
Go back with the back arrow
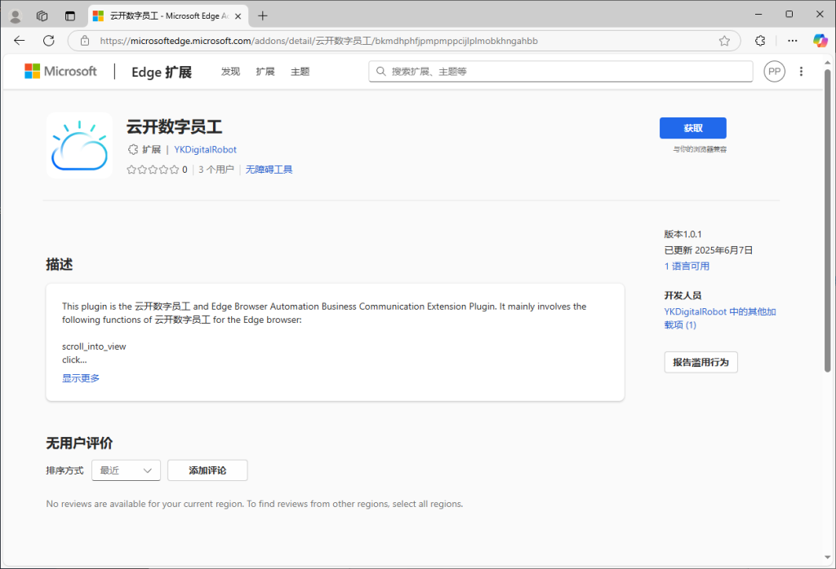point(20,41)
